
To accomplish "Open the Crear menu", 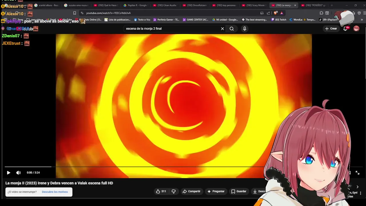I will pyautogui.click(x=331, y=29).
